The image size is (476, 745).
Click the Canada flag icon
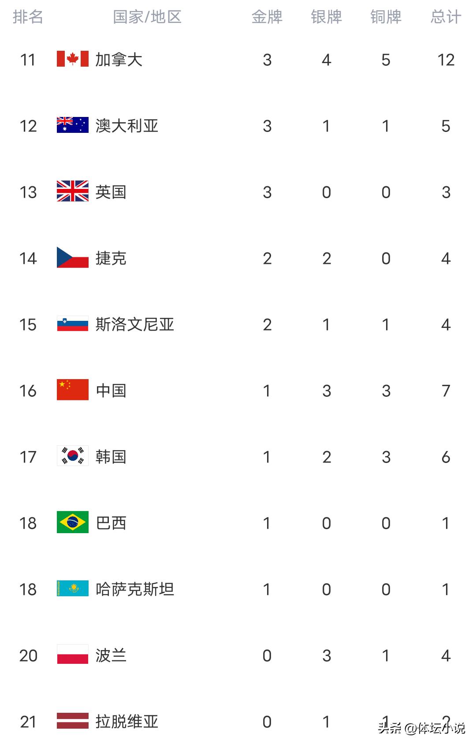click(73, 59)
